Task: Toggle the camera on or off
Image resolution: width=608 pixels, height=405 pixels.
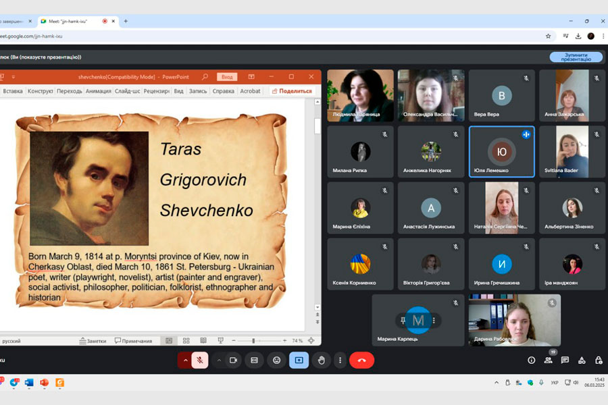Action: (233, 360)
